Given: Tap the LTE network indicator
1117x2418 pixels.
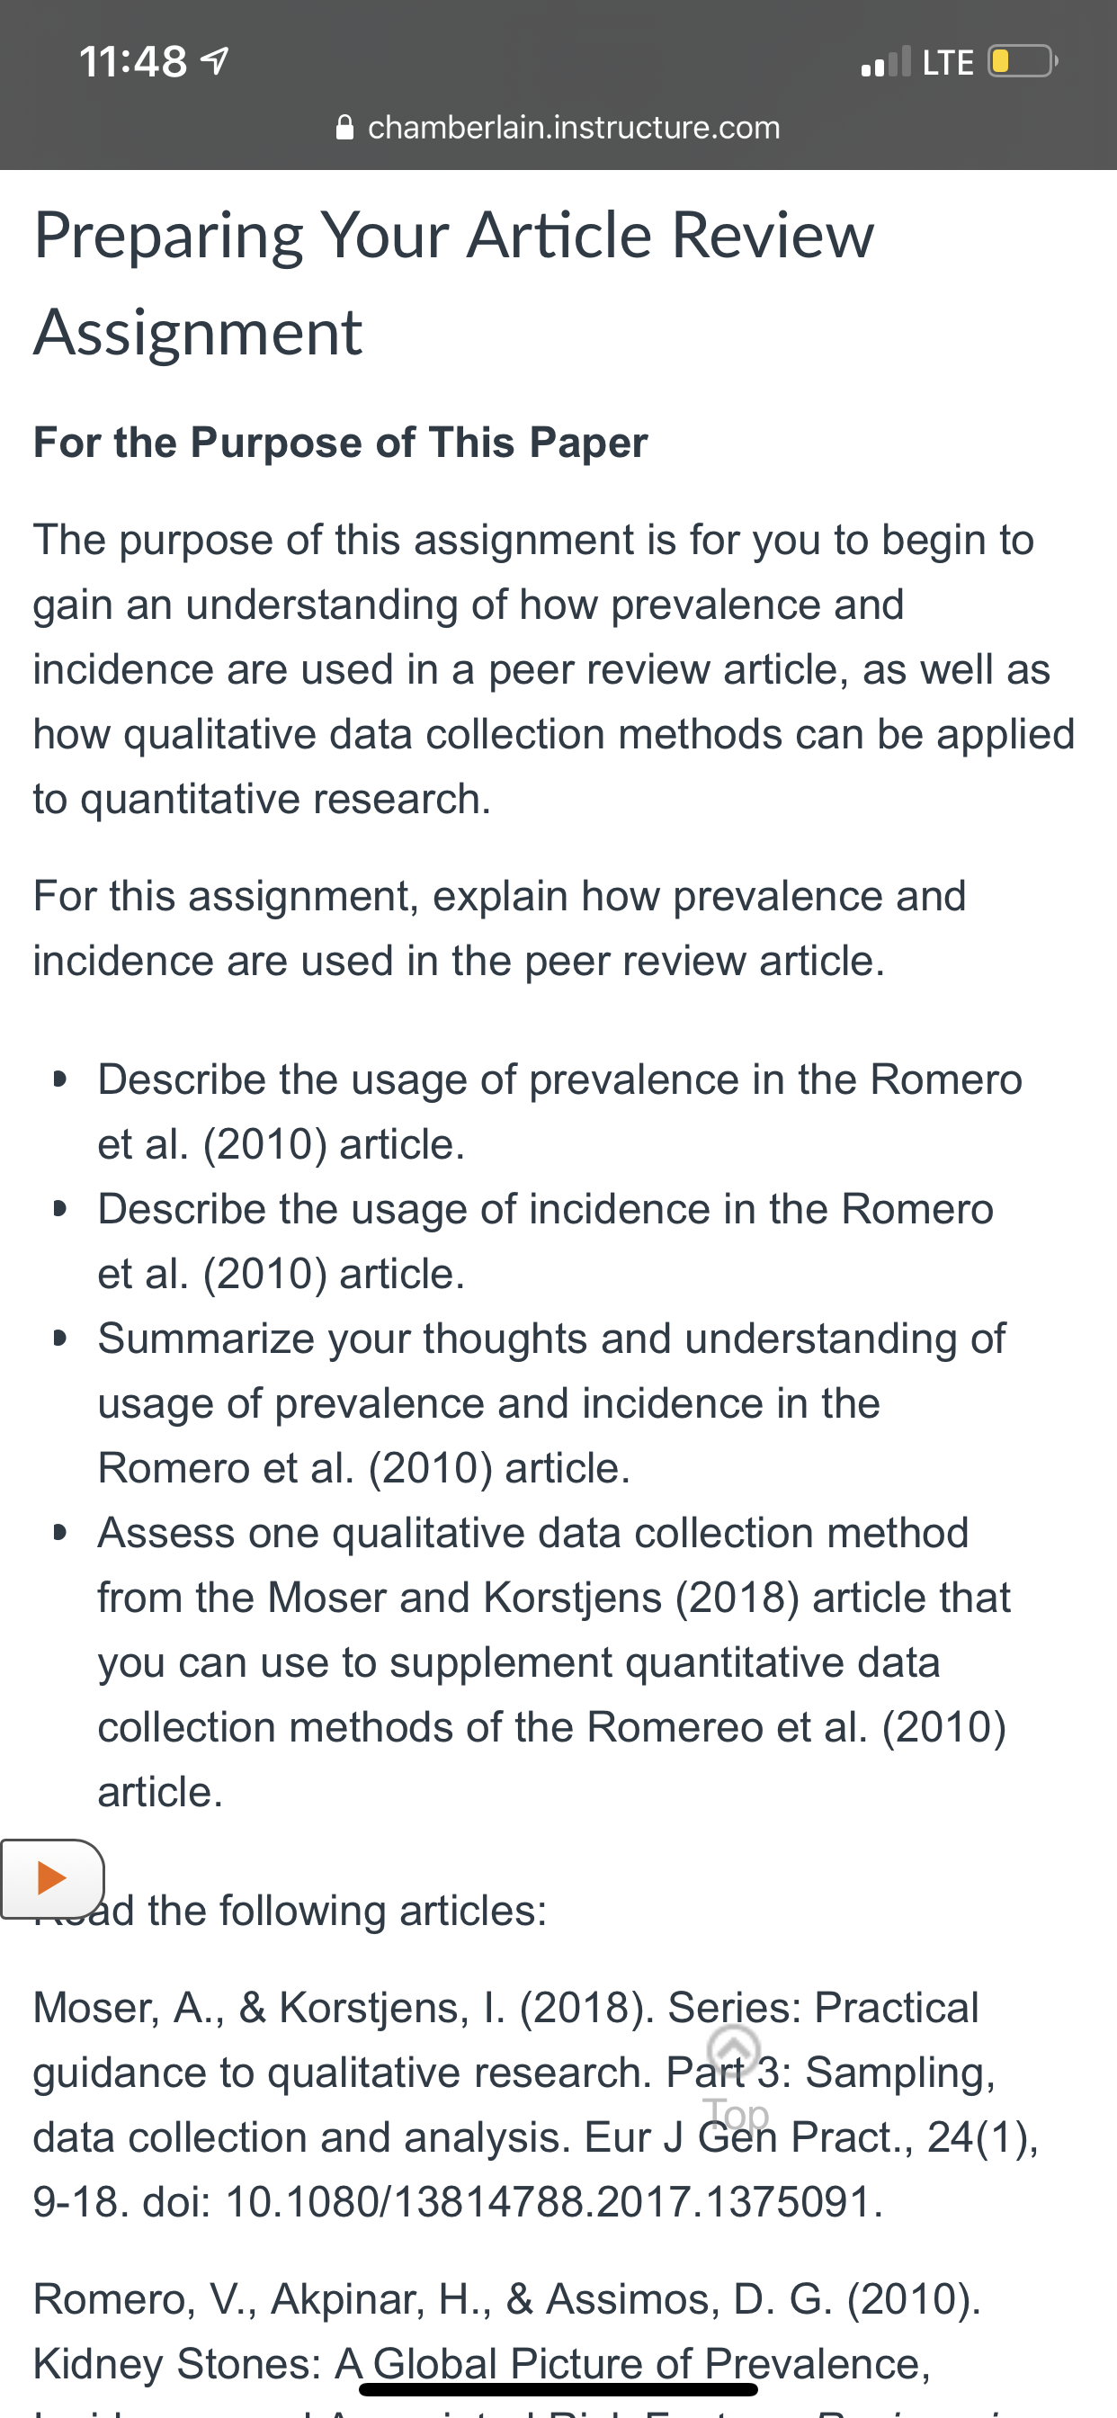Looking at the screenshot, I should coord(947,62).
